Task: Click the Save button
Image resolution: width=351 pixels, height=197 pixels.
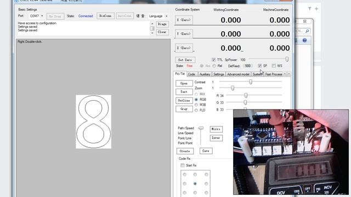Action: click(x=206, y=151)
